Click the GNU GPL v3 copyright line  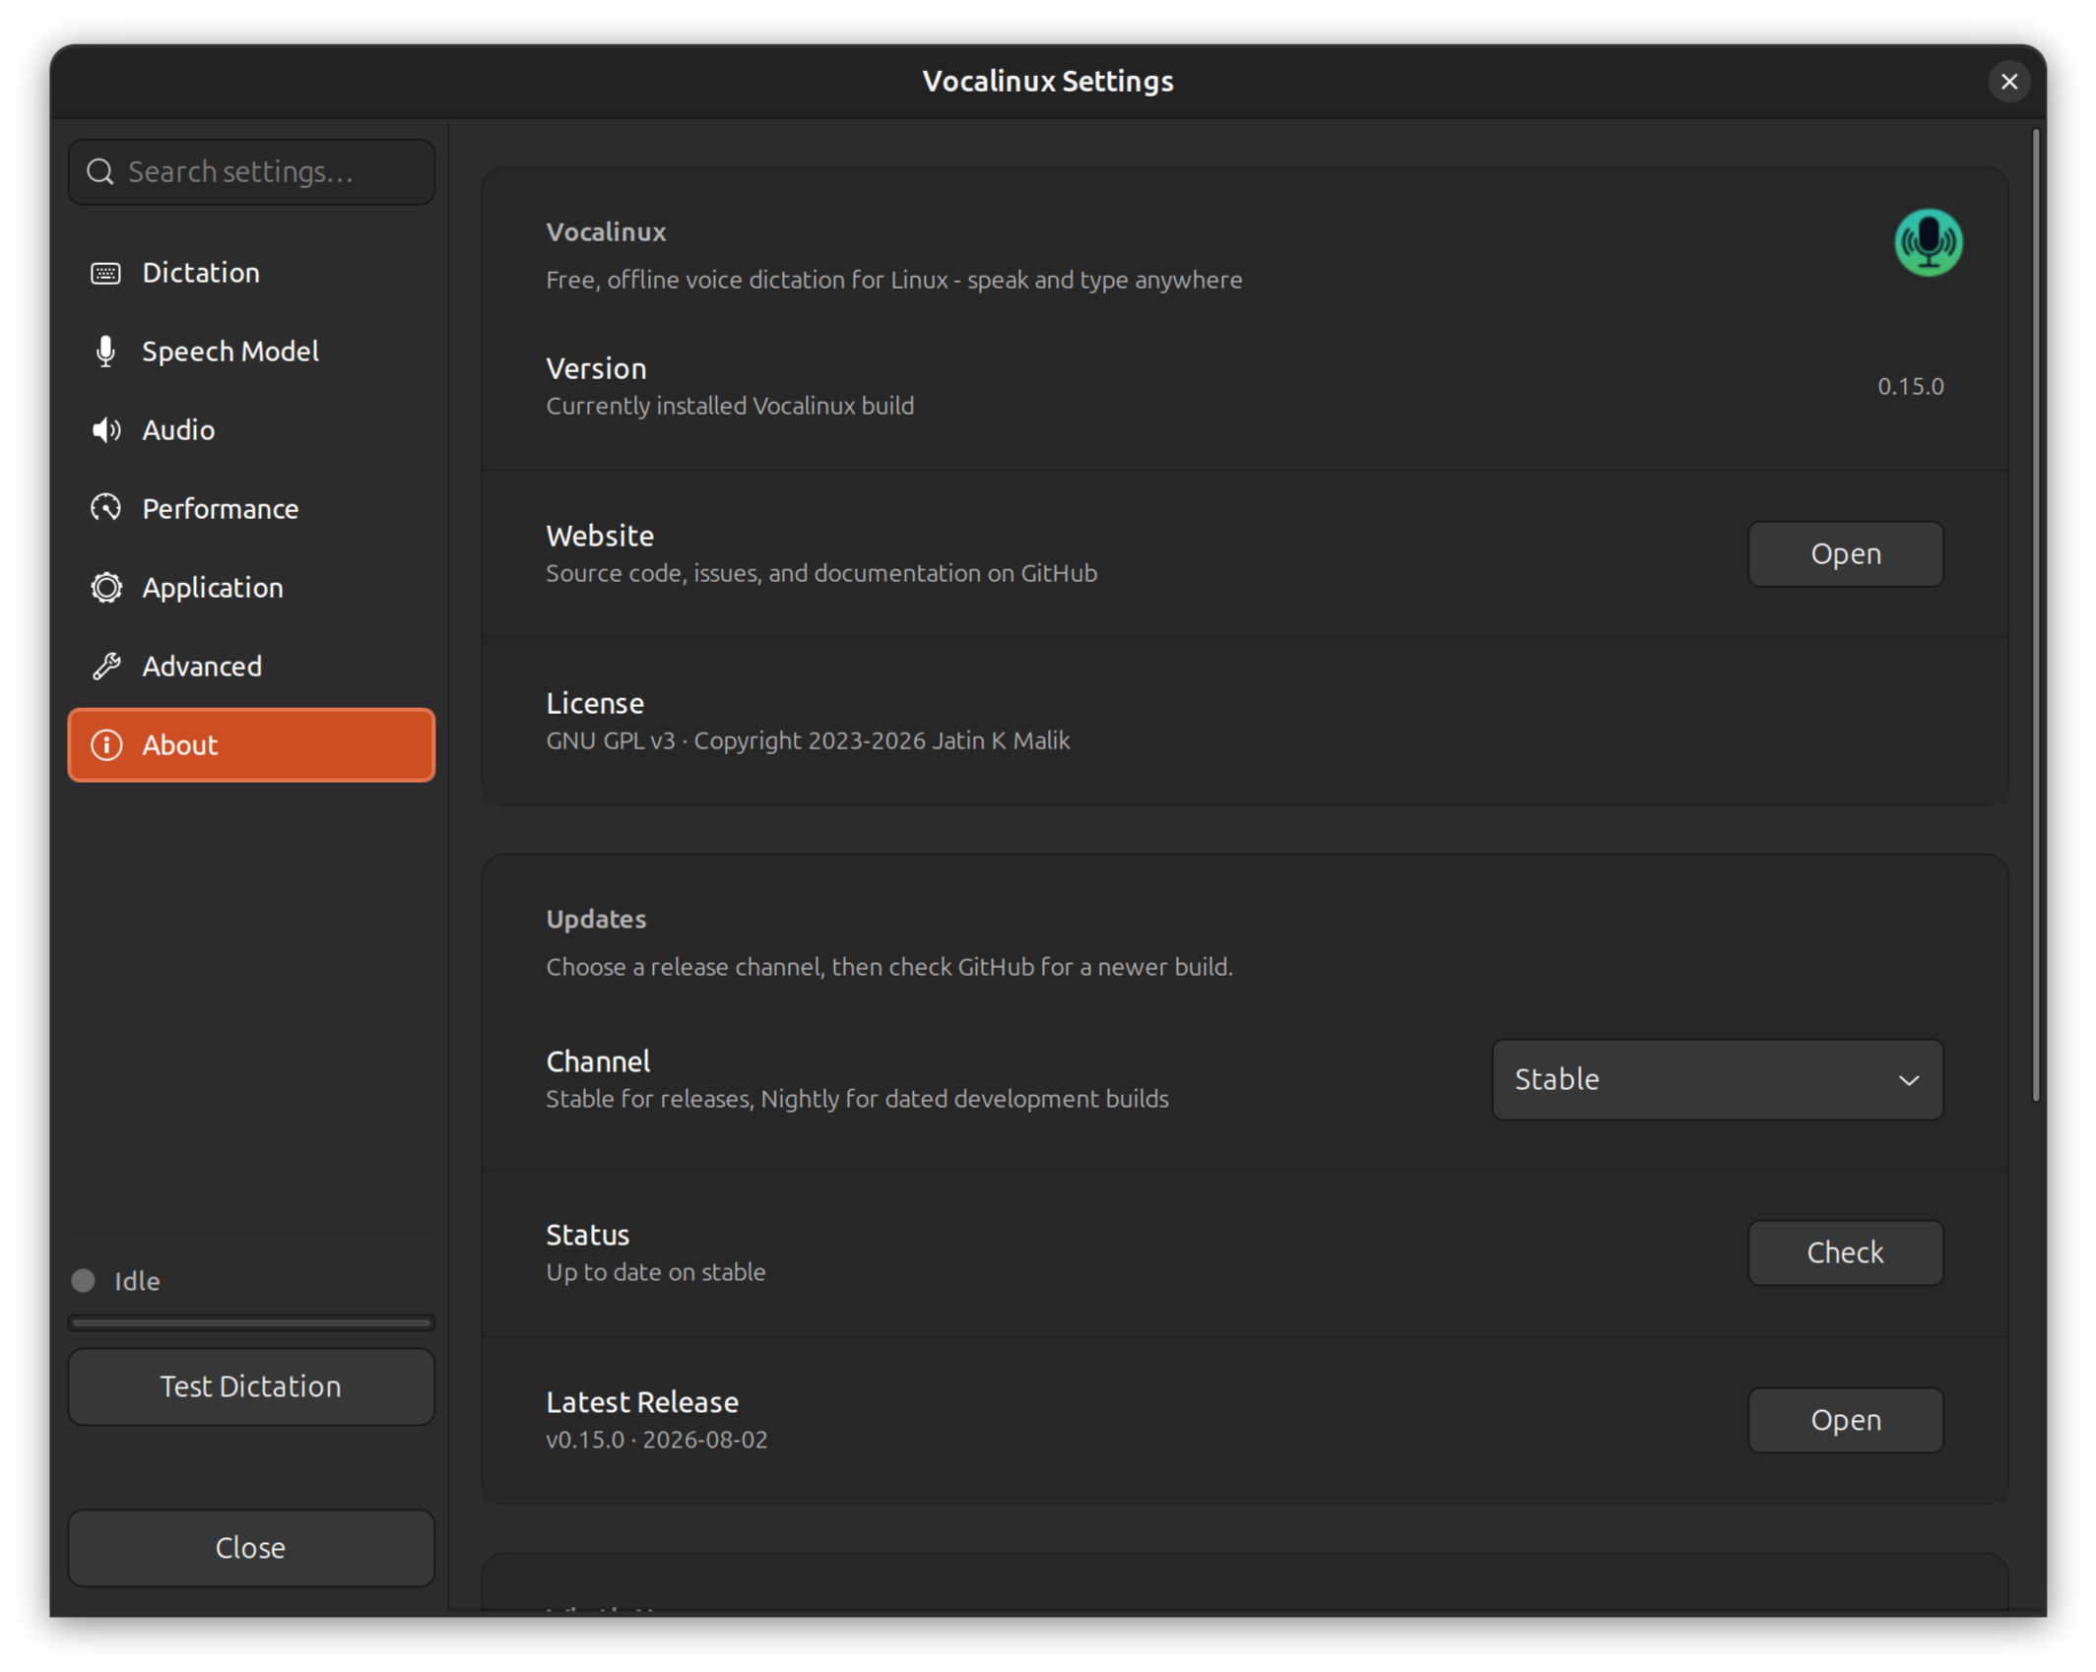pos(808,740)
